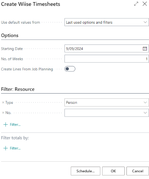Screen dimensions: 149x179
Task: Close the Create Wiise Timesheets dialog
Action: tap(145, 4)
